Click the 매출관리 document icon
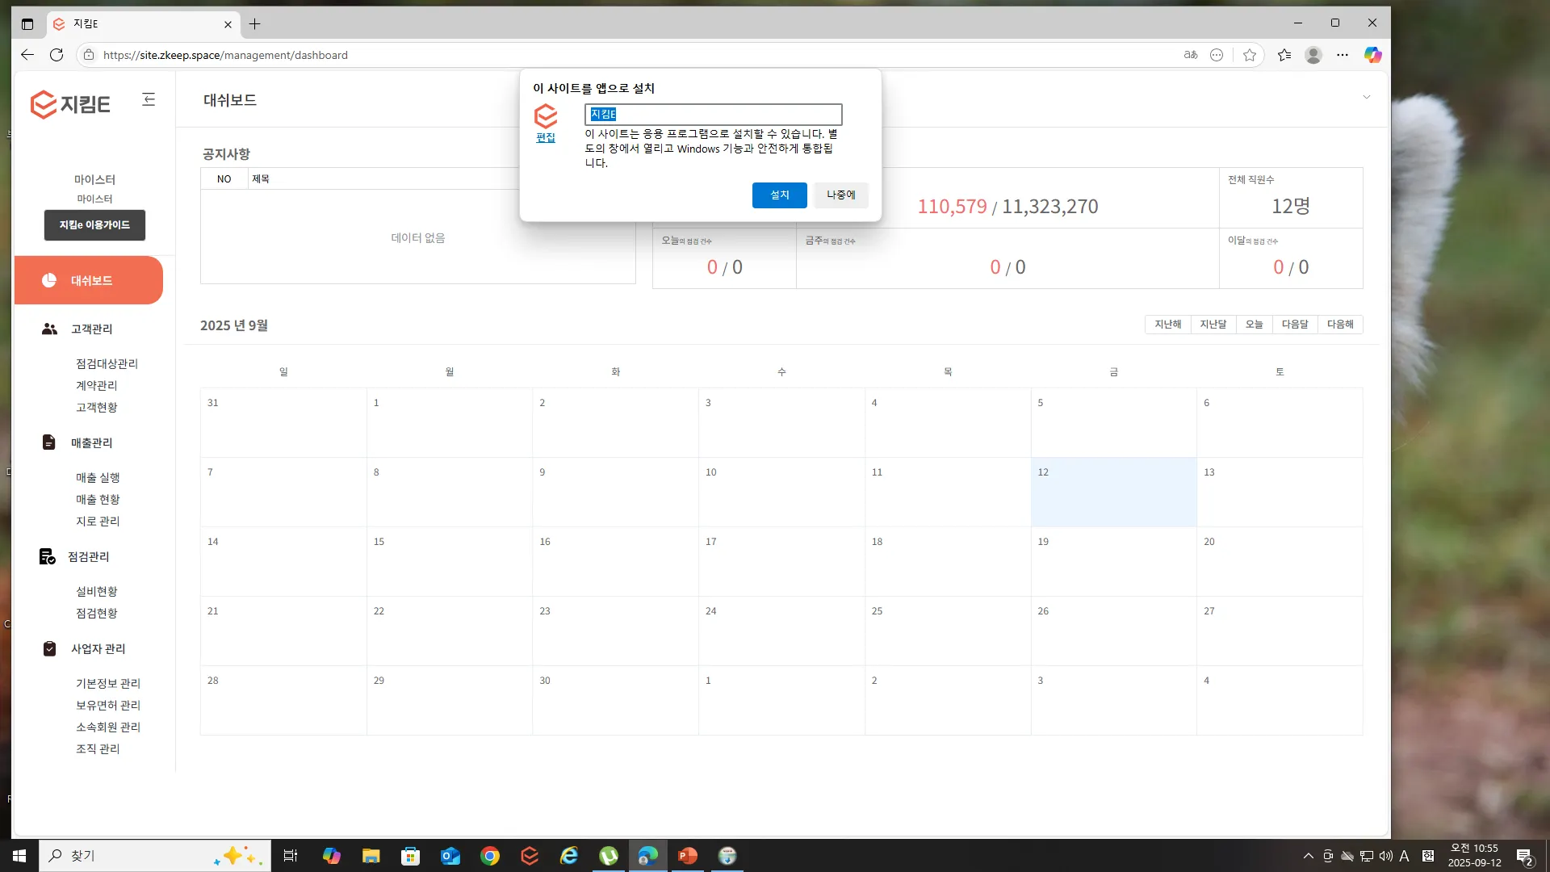The width and height of the screenshot is (1550, 872). point(49,442)
